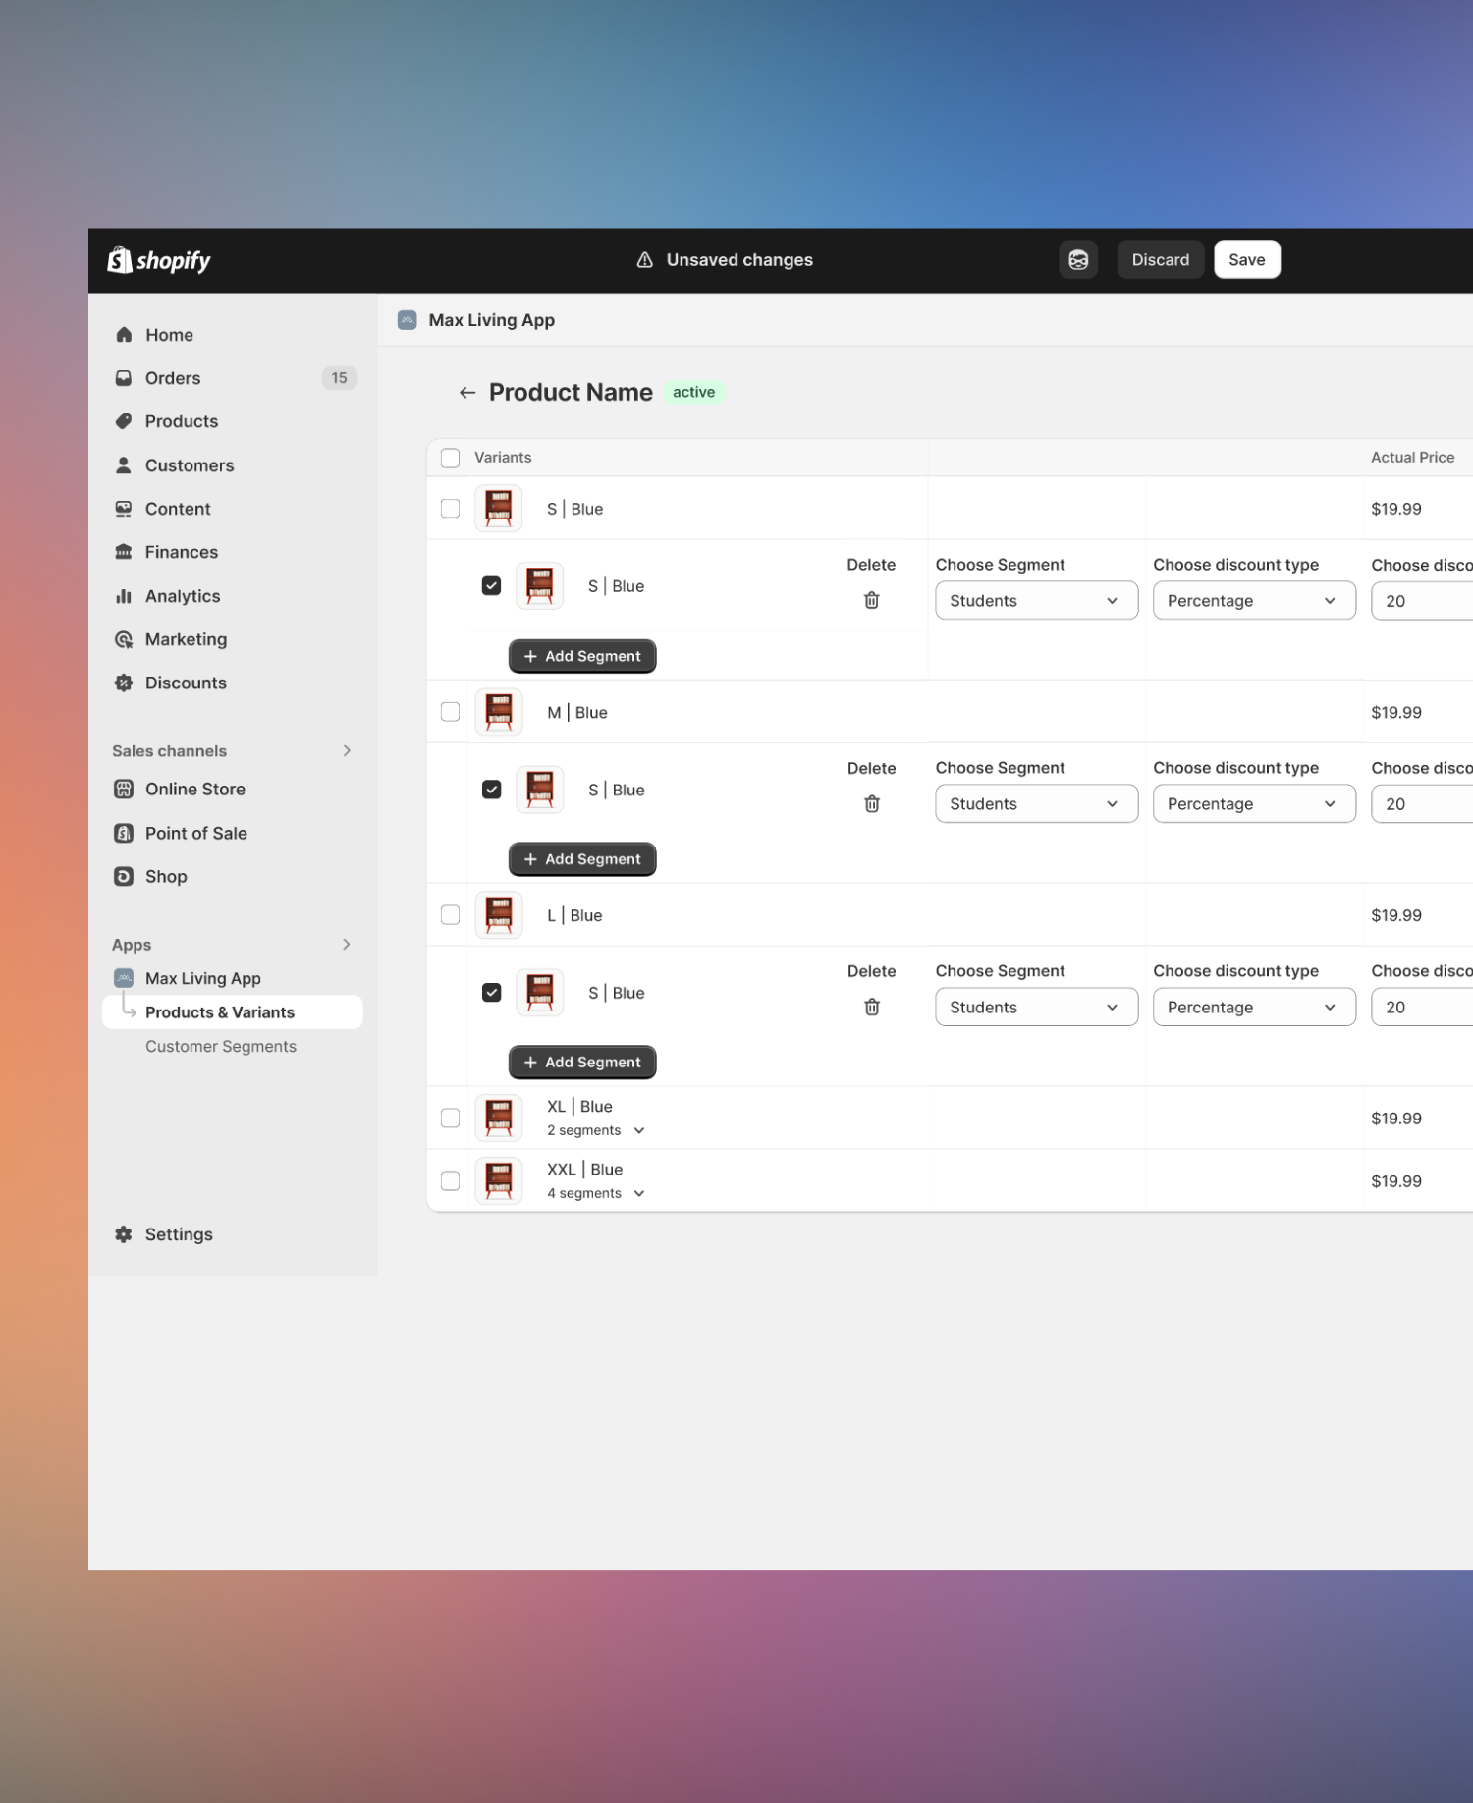Open the first Students segment dropdown

(1035, 601)
